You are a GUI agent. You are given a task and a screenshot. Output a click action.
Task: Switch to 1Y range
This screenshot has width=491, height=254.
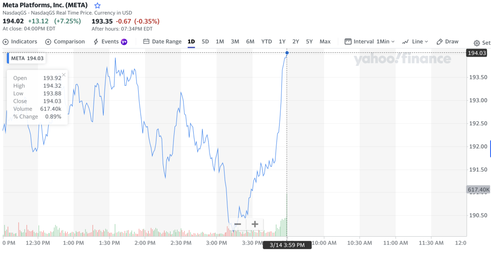(282, 42)
